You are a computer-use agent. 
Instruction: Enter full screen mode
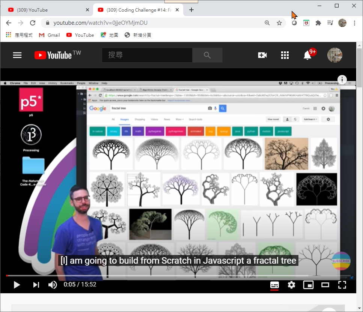point(342,285)
